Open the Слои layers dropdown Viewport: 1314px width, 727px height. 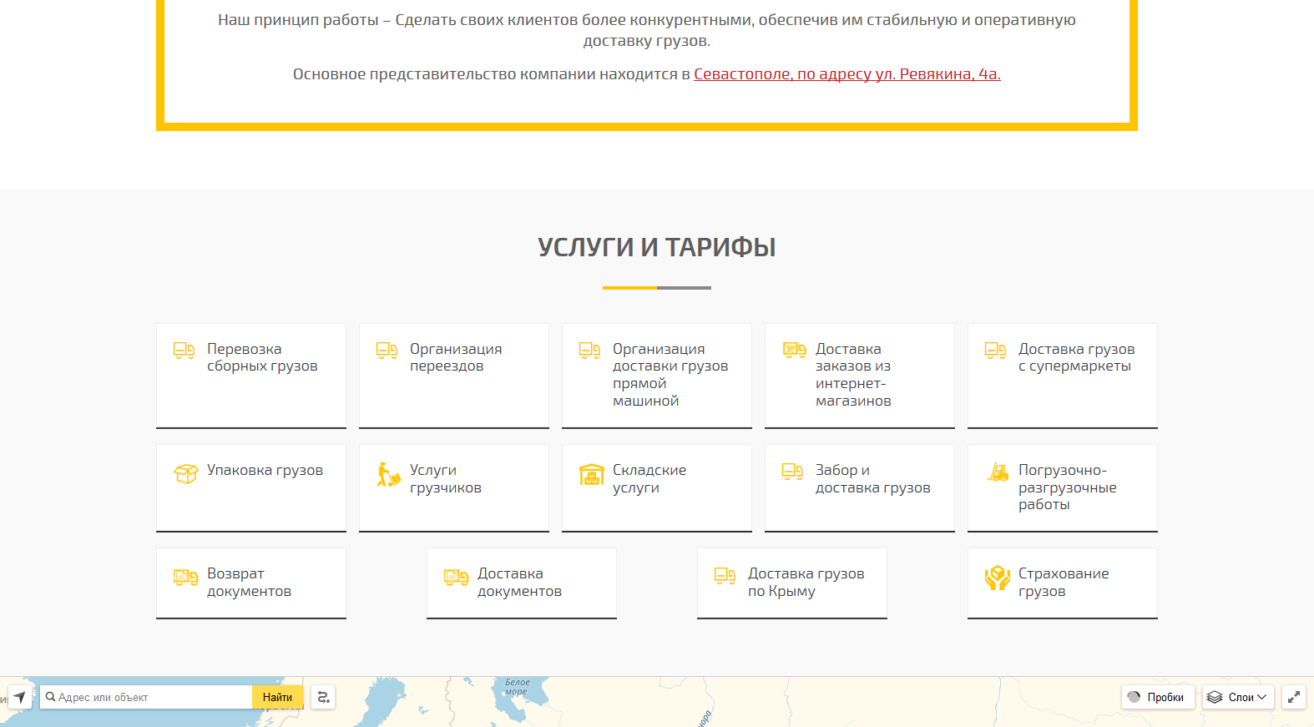click(x=1238, y=697)
